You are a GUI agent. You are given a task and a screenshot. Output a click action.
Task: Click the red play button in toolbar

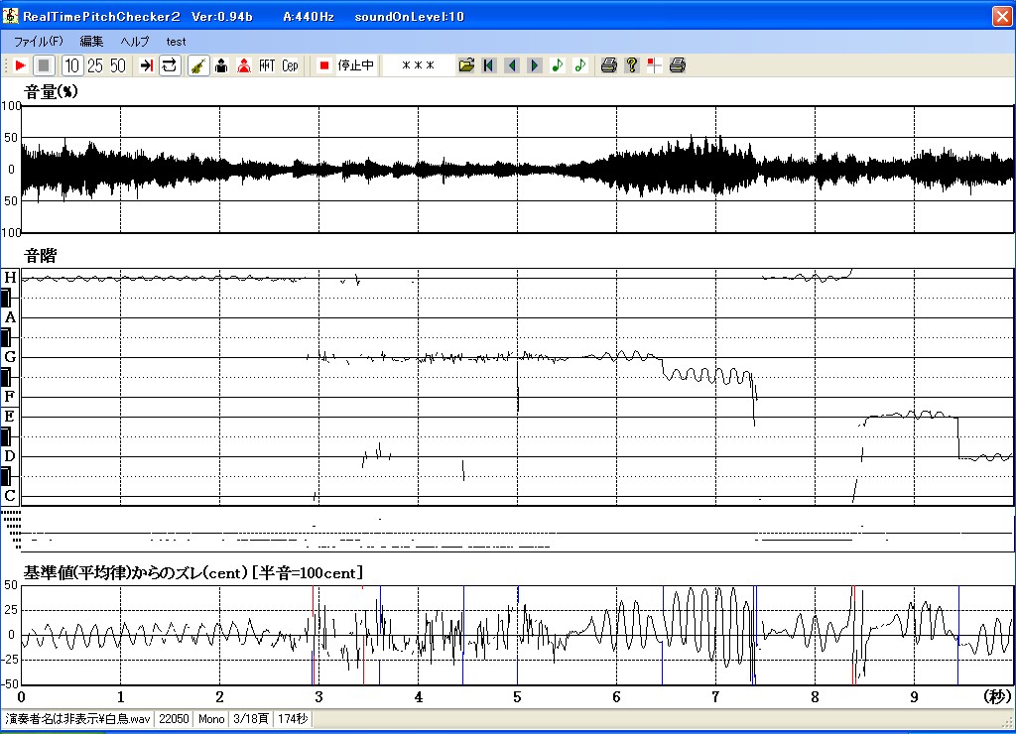pos(20,65)
